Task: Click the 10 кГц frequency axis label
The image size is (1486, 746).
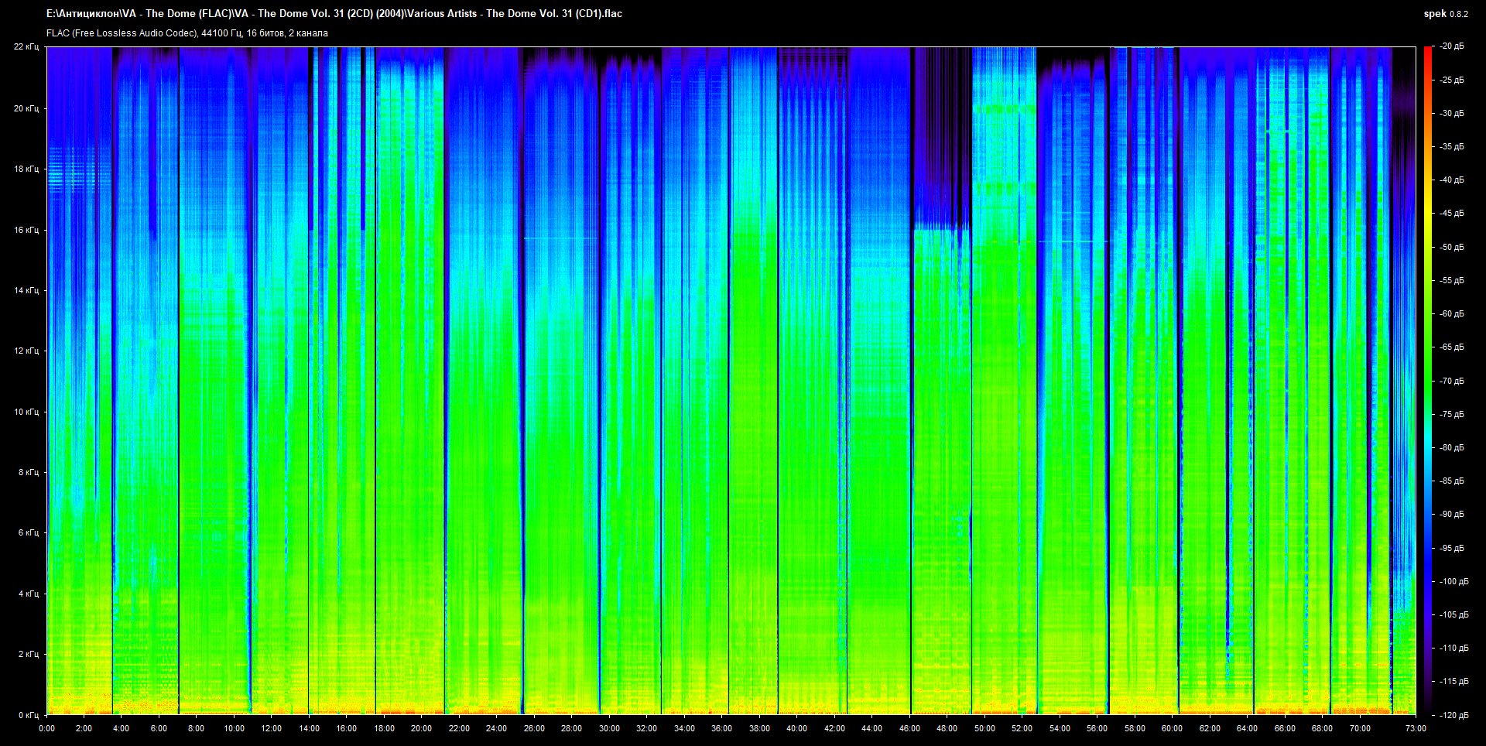Action: point(26,412)
